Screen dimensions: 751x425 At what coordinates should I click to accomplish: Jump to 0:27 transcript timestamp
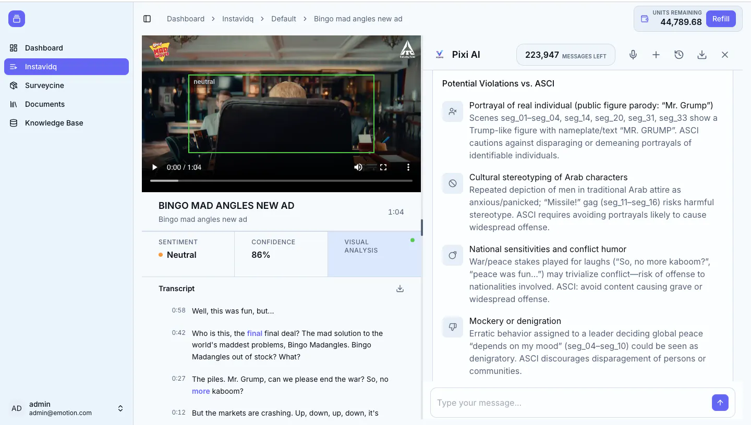[179, 379]
